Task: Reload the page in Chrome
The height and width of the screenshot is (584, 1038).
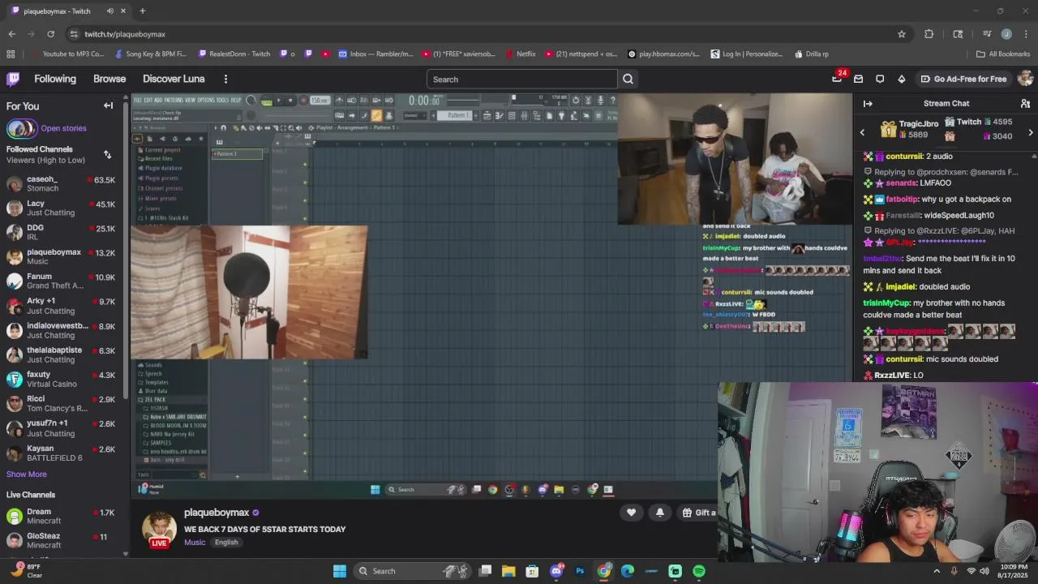Action: point(50,34)
